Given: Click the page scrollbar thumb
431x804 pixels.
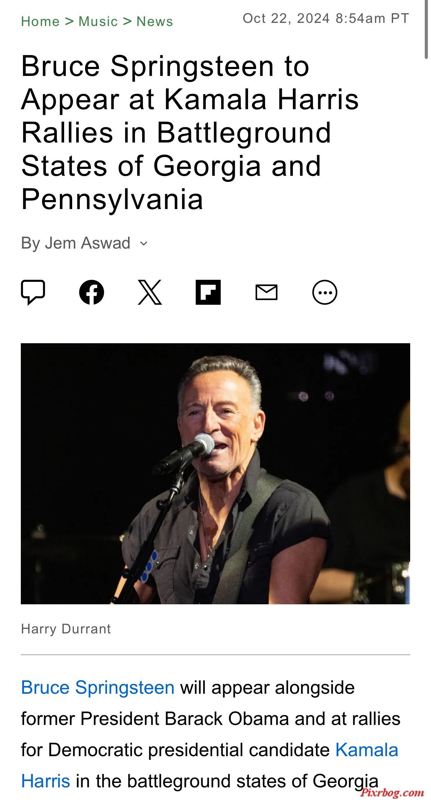Looking at the screenshot, I should pos(426,29).
